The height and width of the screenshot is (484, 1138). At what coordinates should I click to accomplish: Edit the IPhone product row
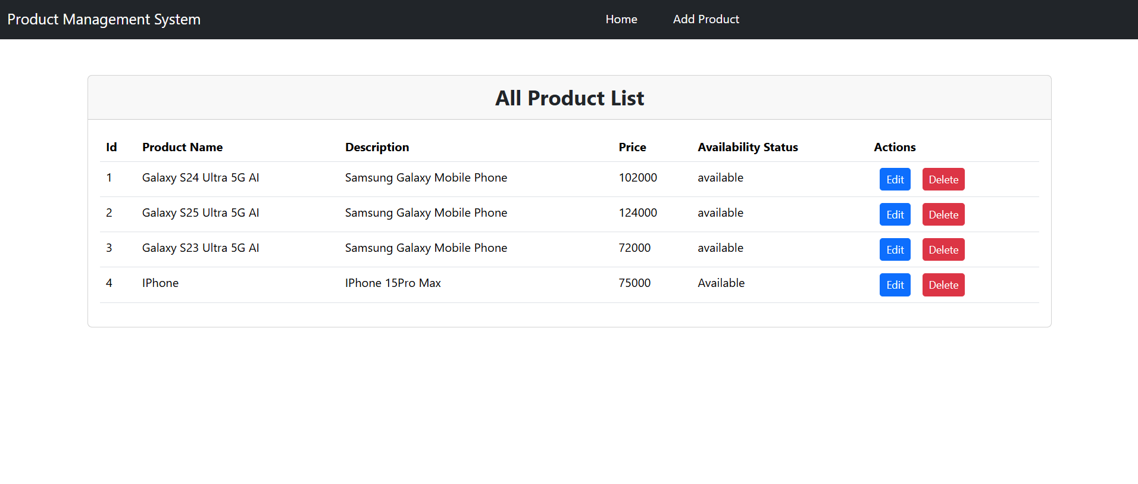tap(895, 285)
